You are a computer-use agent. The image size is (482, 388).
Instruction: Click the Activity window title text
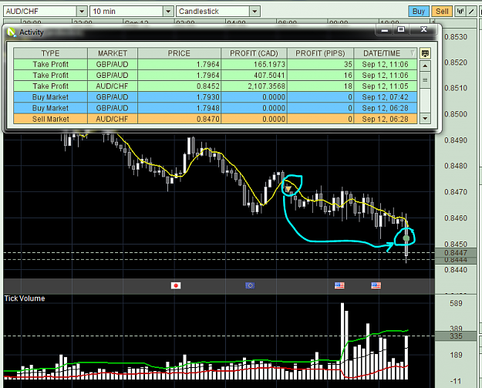point(32,32)
